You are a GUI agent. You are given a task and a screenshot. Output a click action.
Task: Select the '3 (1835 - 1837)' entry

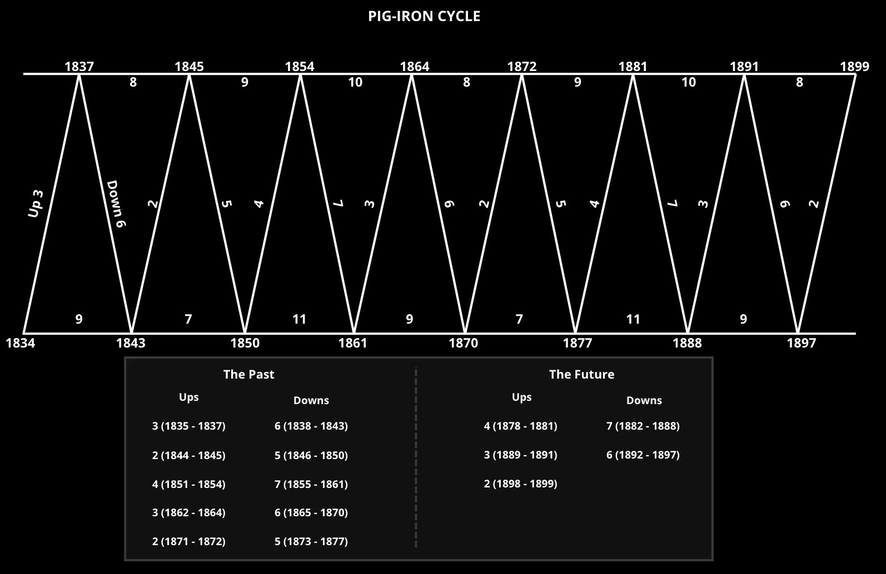189,426
